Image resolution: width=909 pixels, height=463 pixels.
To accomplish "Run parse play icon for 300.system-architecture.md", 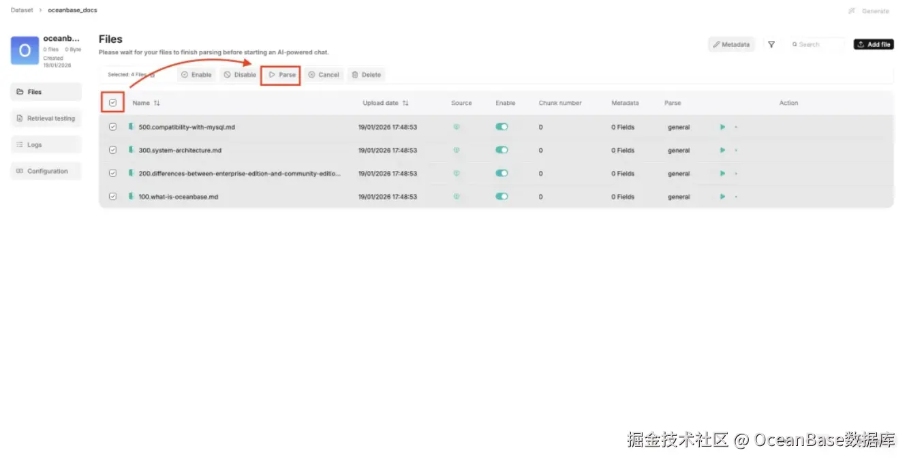I will click(722, 150).
